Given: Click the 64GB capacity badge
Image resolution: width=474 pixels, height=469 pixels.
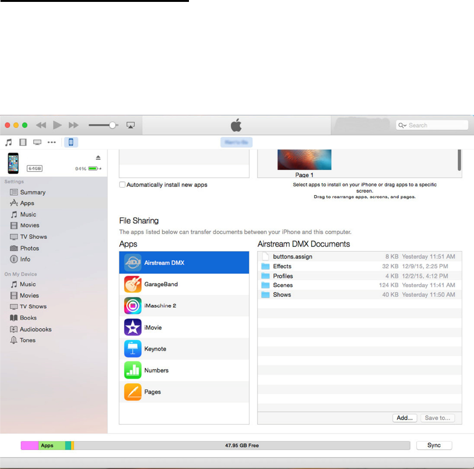Looking at the screenshot, I should click(35, 168).
